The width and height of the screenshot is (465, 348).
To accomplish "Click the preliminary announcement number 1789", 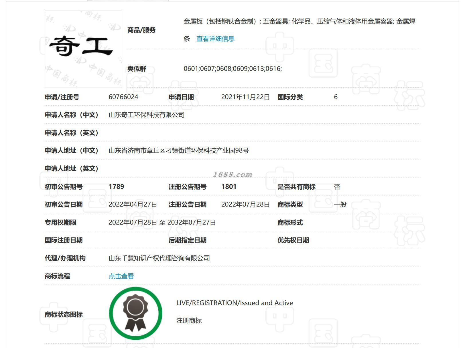I will (116, 187).
